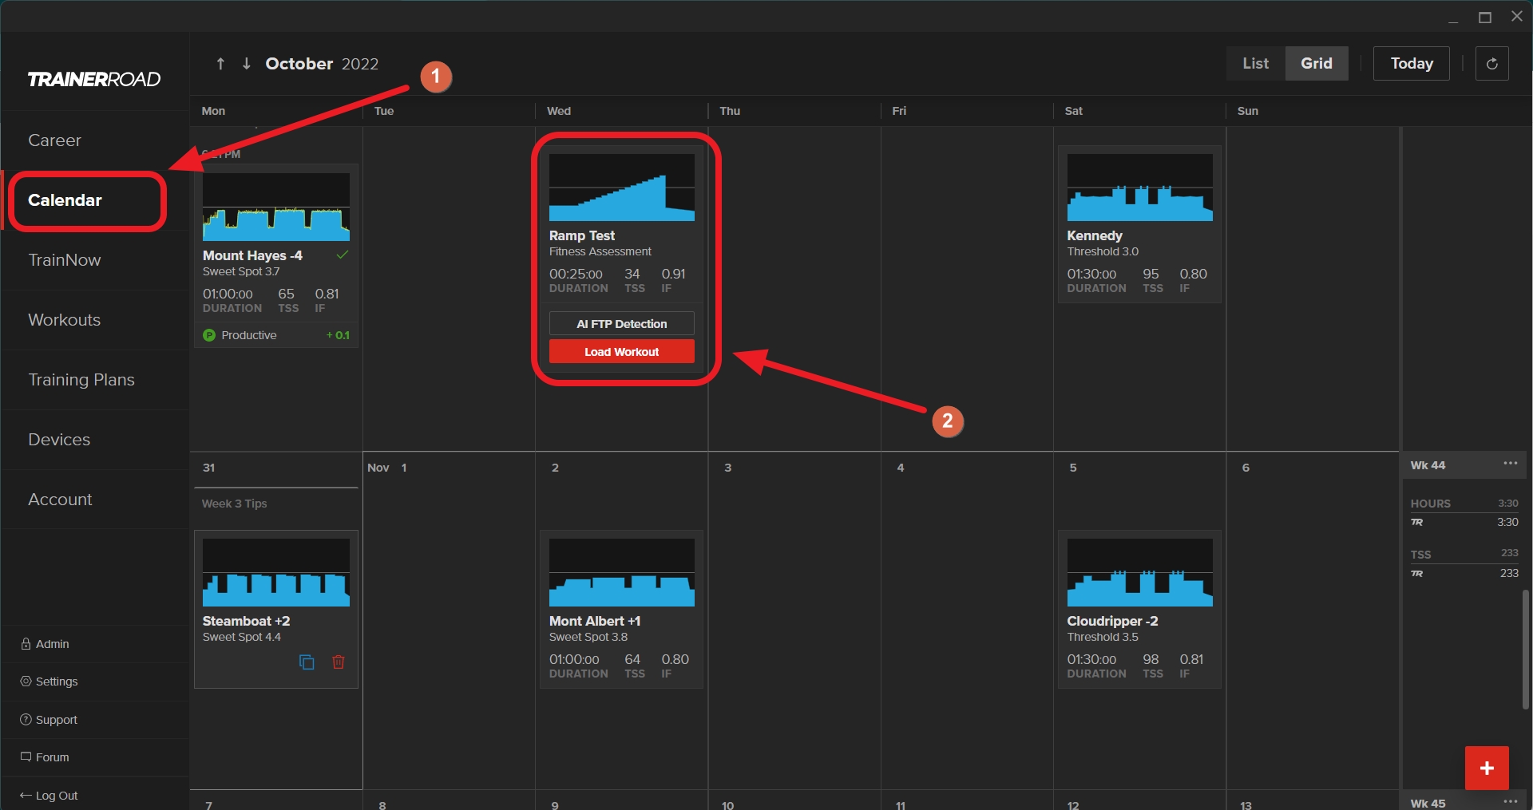
Task: Click Fitness Assessment subtitle on Ramp Test
Action: point(600,251)
